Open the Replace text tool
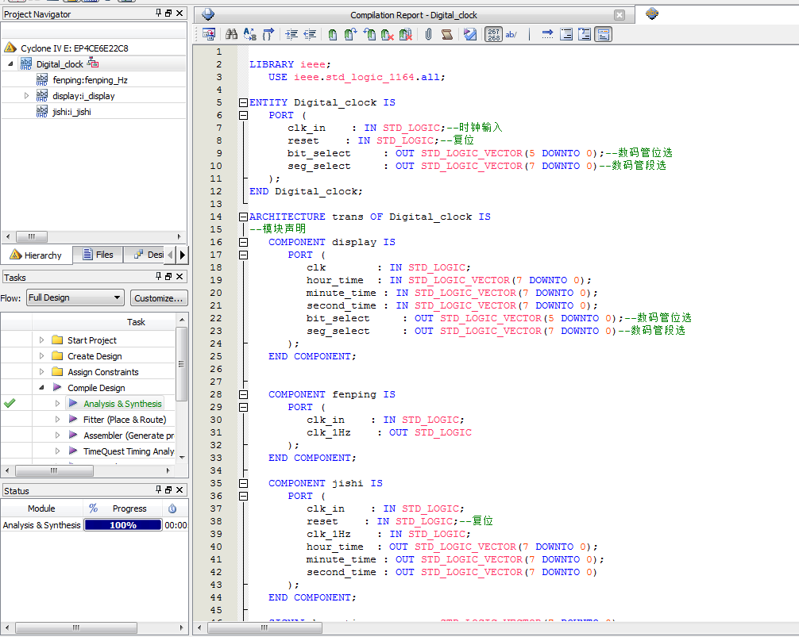 [x=249, y=34]
